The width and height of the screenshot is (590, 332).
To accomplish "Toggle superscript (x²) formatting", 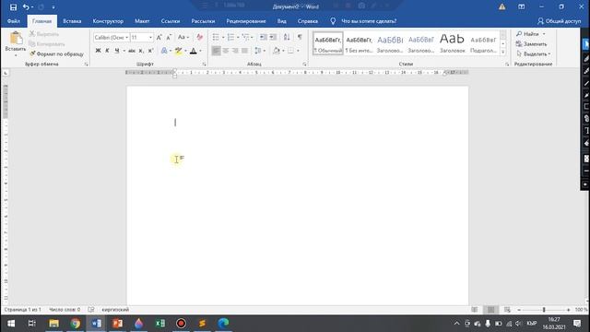I will (x=150, y=51).
